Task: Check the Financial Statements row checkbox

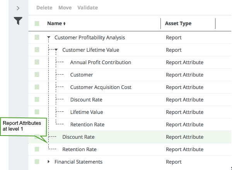Action: (x=37, y=161)
